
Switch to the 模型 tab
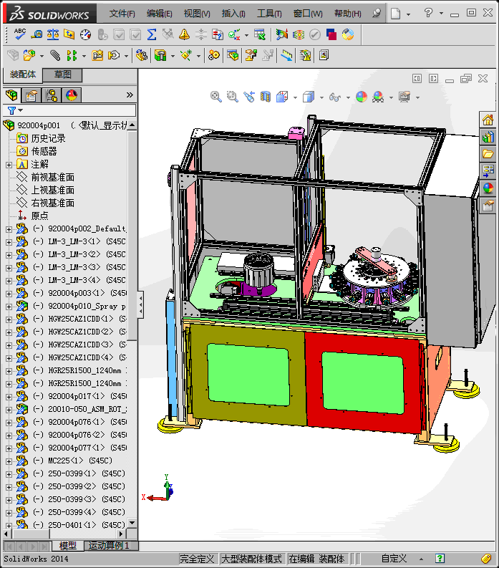coord(68,546)
